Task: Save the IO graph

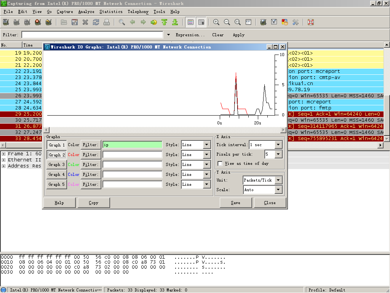Action: pos(235,203)
